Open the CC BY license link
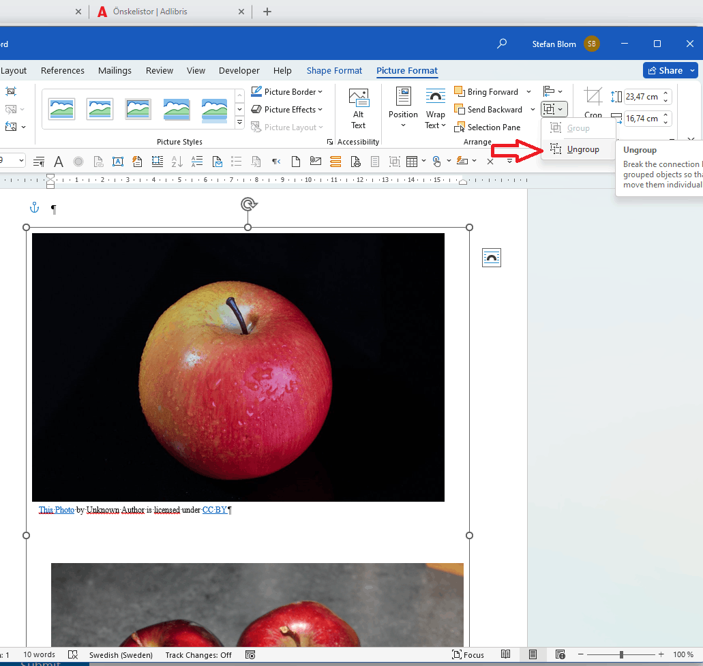 [215, 510]
